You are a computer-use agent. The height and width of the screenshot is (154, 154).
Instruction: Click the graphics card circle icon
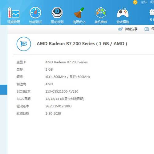click(x=24, y=44)
